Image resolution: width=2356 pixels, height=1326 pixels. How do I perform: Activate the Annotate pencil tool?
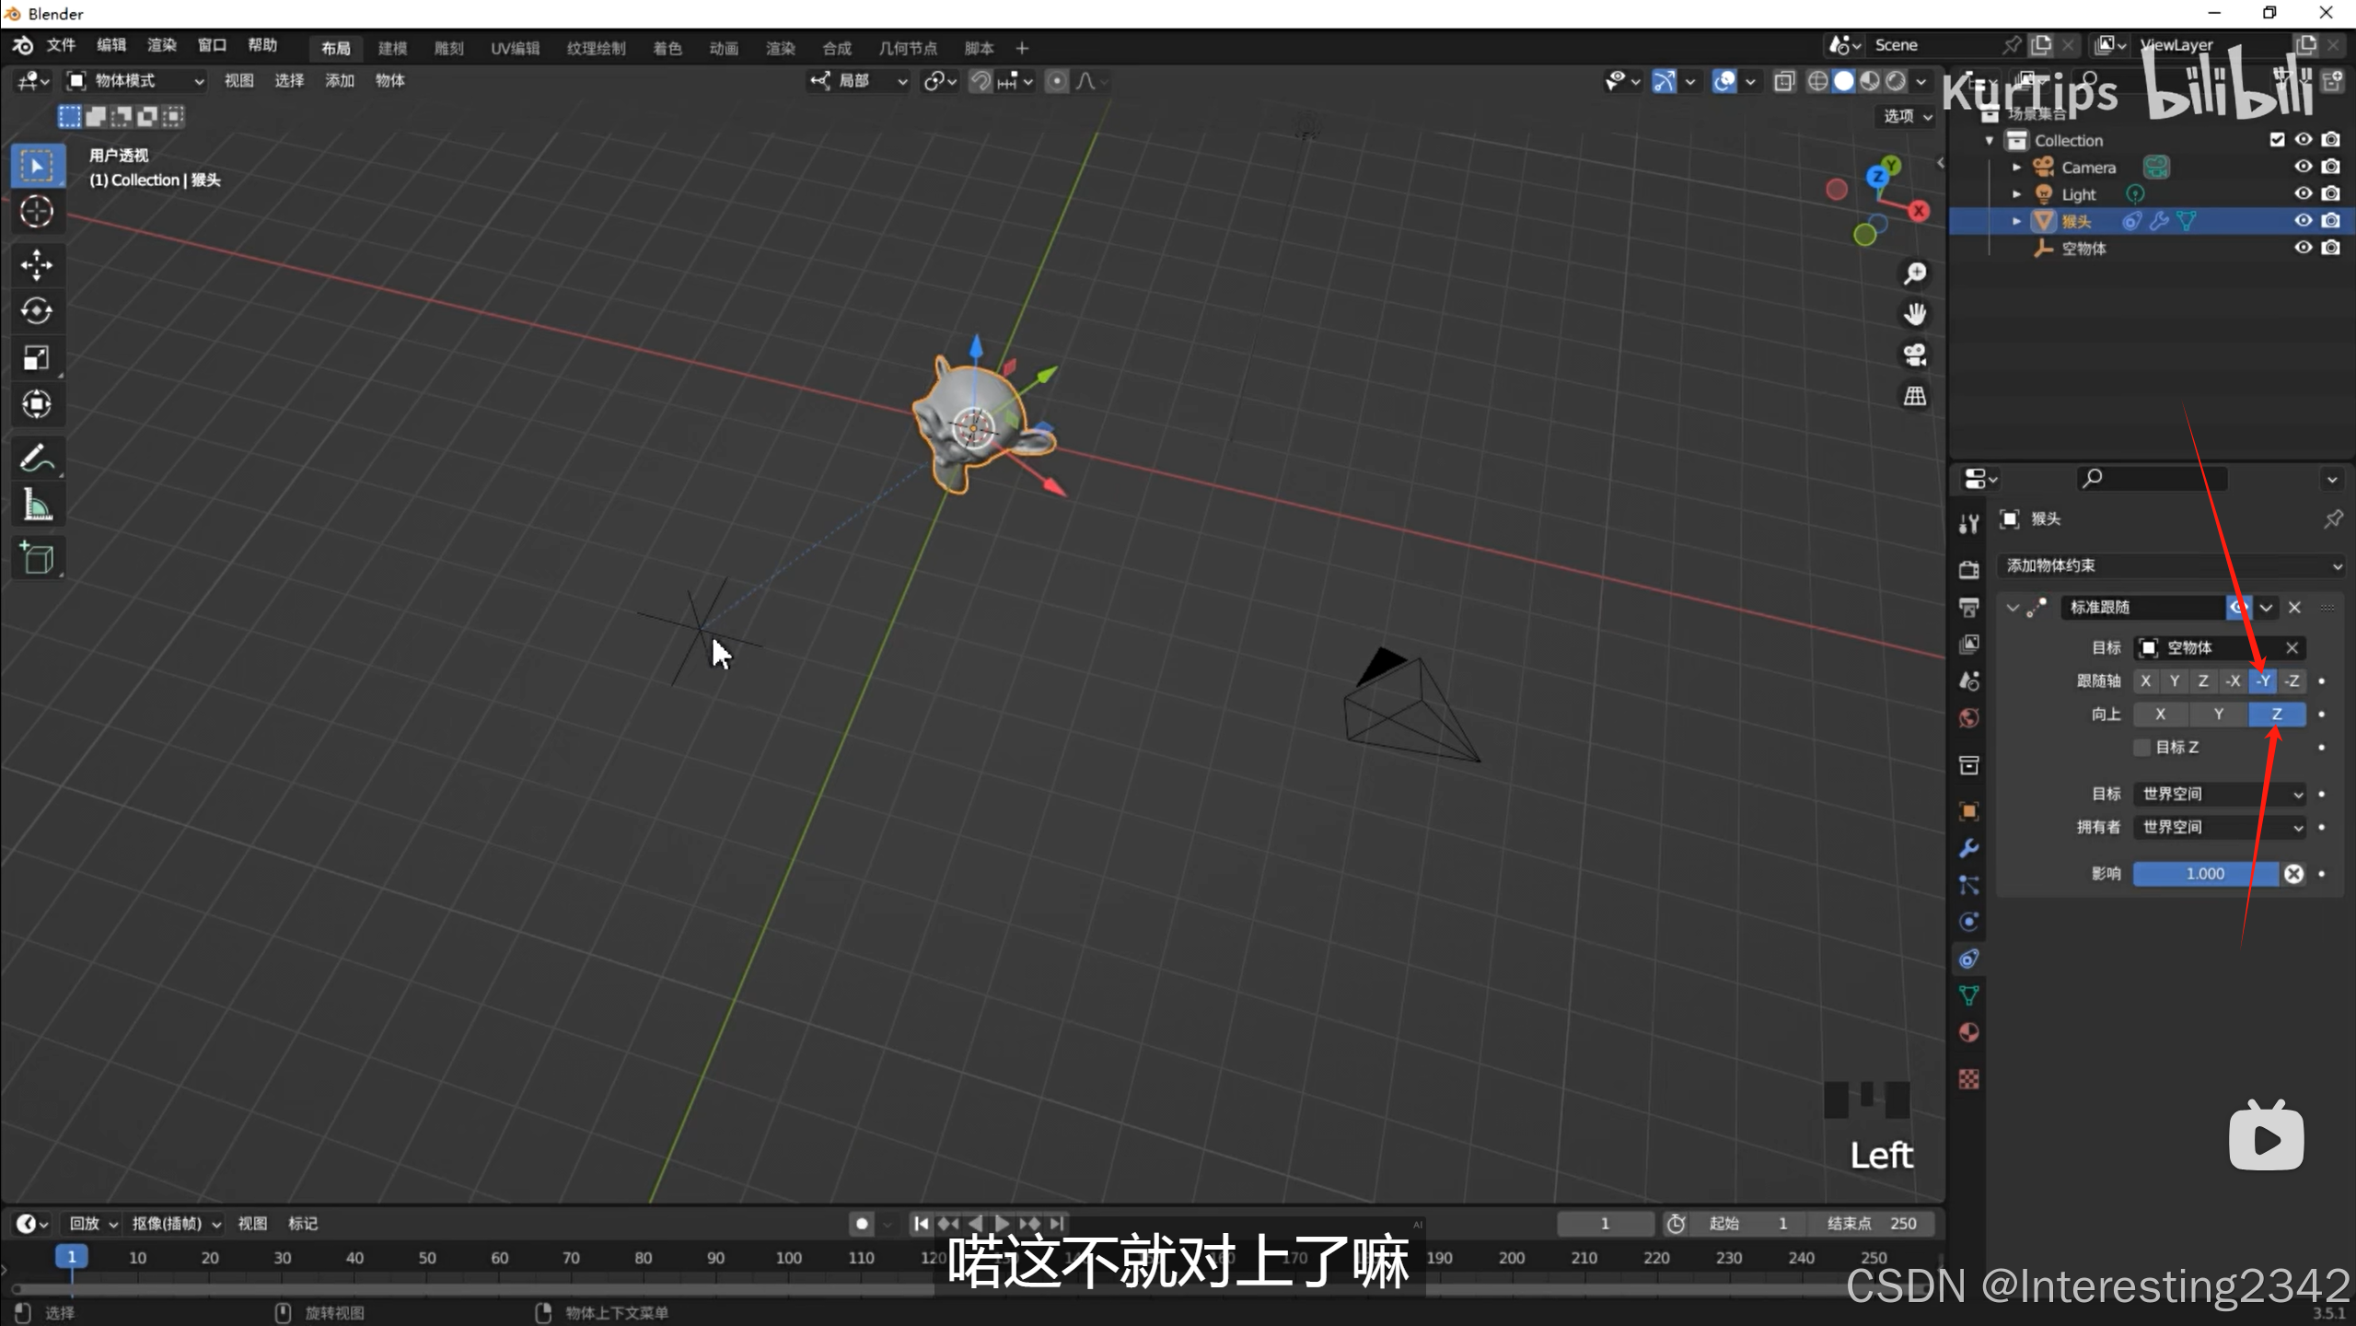[37, 458]
